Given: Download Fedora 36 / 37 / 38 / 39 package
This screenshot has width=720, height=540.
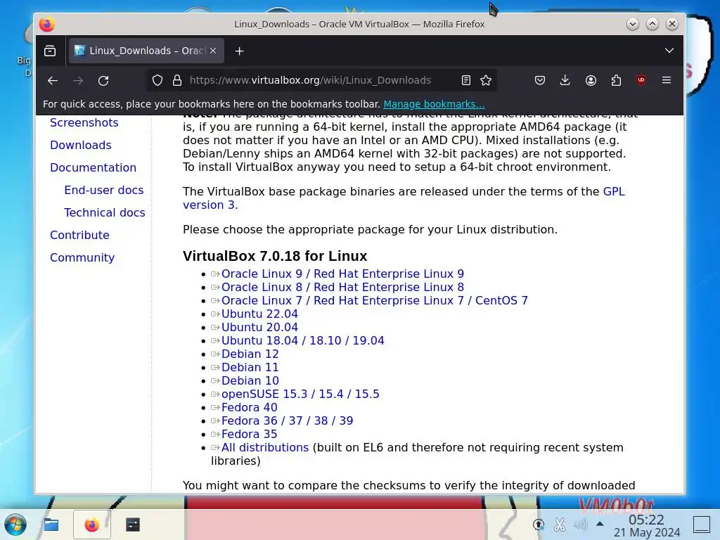Looking at the screenshot, I should tap(287, 420).
